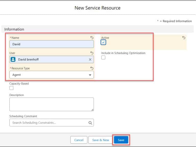Click the Capacity-Based label
Image resolution: width=196 pixels, height=147 pixels.
19,83
